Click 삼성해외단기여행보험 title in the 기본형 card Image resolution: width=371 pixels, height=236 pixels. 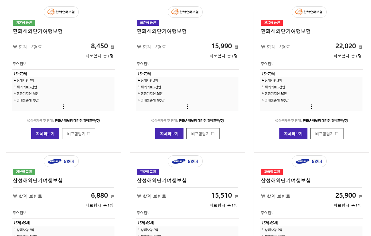point(38,181)
